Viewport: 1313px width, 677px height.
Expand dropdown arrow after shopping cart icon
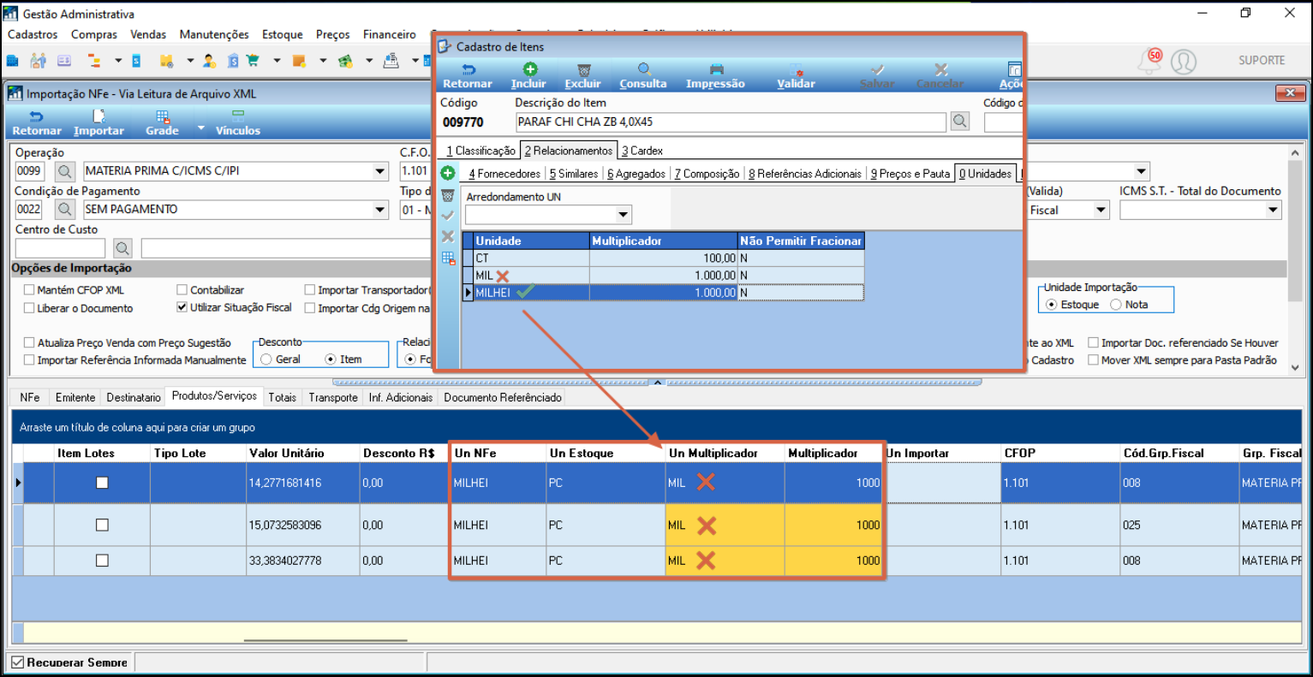tap(277, 61)
